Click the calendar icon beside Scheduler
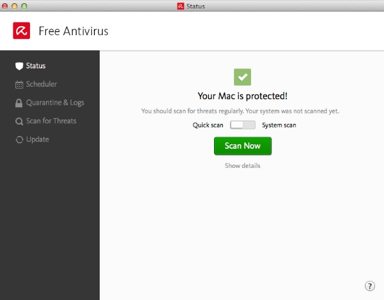The height and width of the screenshot is (300, 384). 19,84
